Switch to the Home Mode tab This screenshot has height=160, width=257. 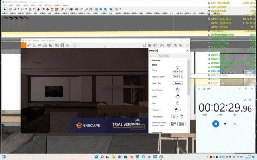163,56
